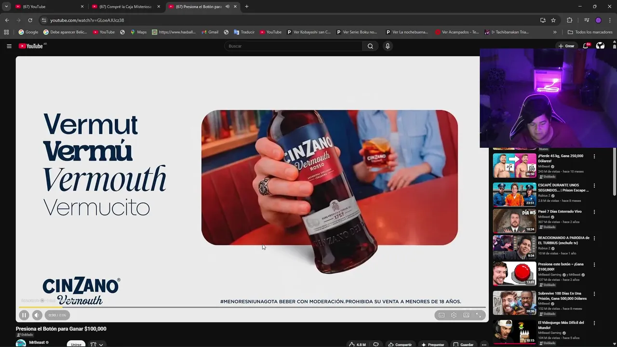Screen dimensions: 617x347
Task: Enter full screen mode in the player
Action: [479, 315]
